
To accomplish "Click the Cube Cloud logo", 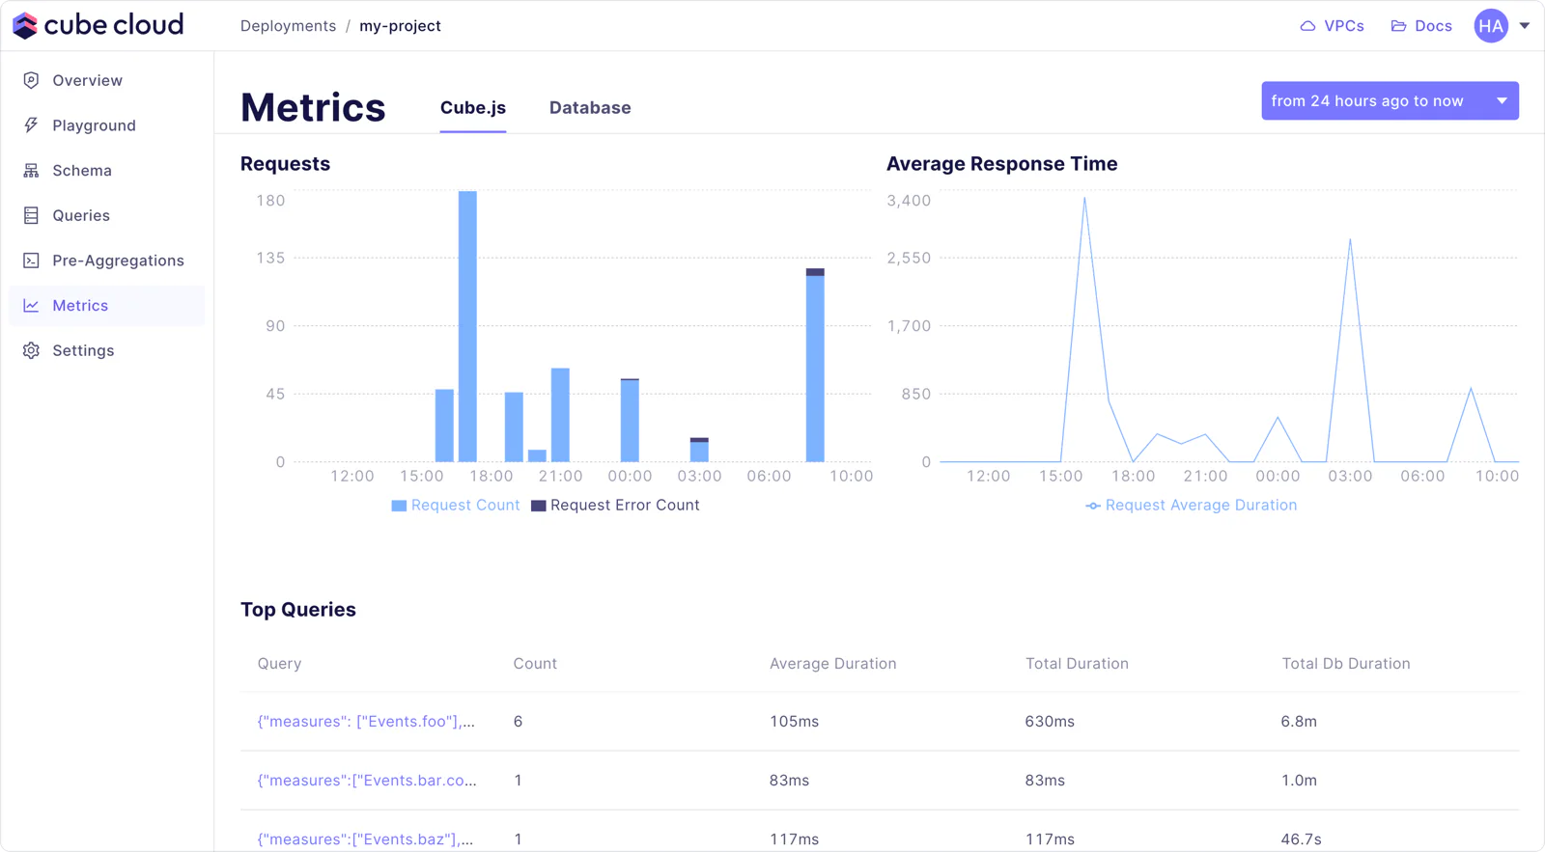I will [x=98, y=25].
